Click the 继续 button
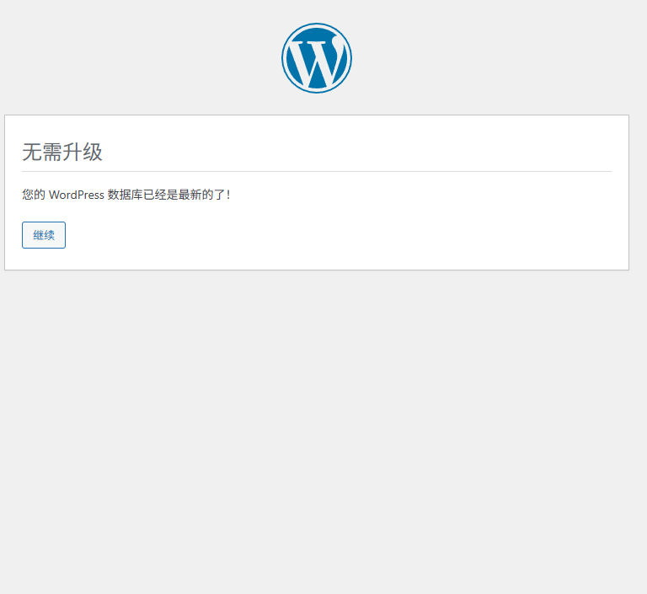Viewport: 647px width, 594px height. [44, 235]
